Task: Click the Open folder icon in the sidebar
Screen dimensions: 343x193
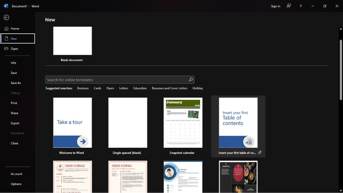Action: [6, 49]
